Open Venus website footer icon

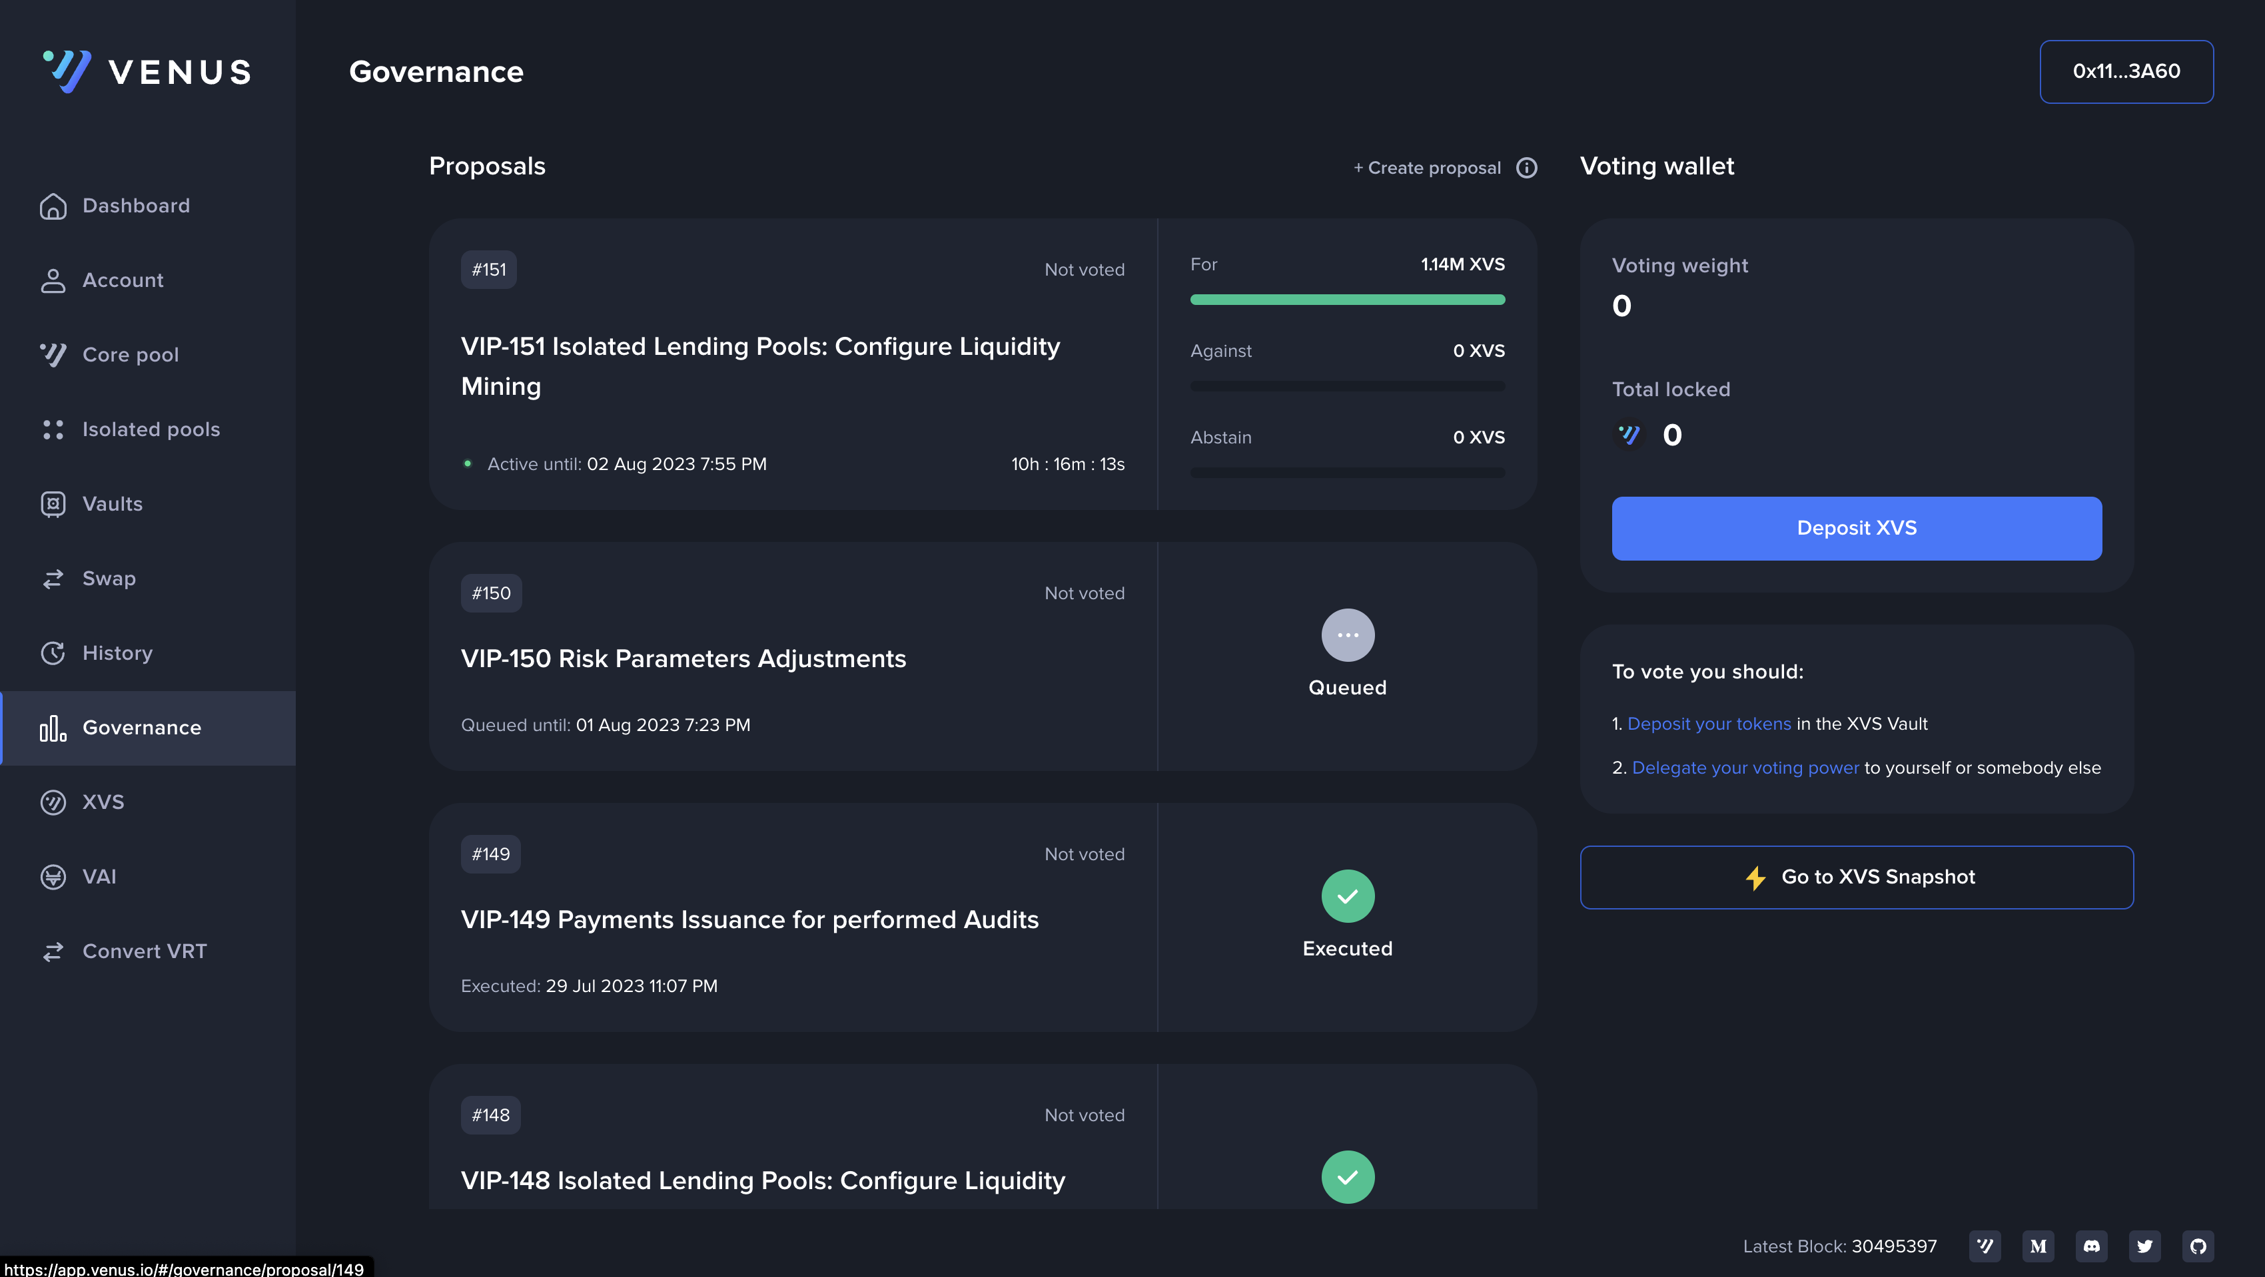pyautogui.click(x=1985, y=1245)
